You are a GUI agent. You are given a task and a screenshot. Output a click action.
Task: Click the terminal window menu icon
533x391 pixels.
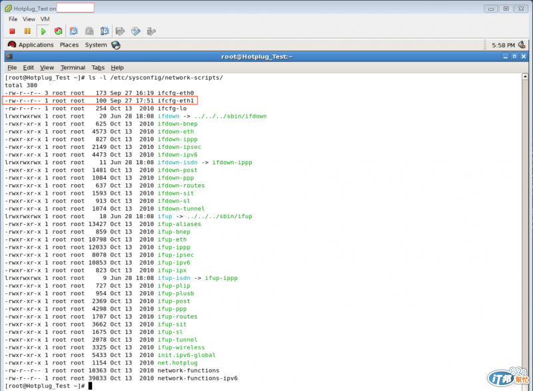click(9, 57)
